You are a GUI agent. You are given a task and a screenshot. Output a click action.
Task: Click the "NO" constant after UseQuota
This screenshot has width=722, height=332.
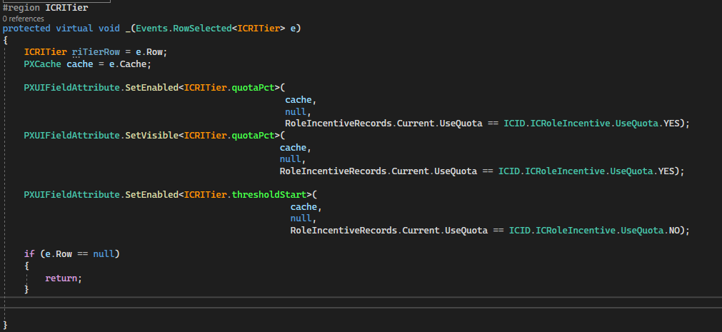point(673,230)
